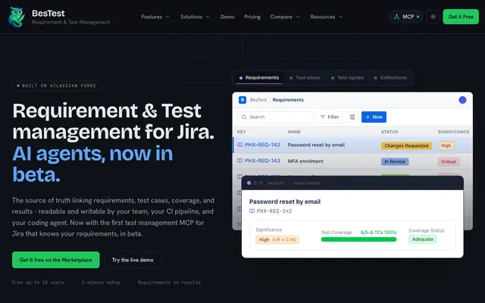Click the column layout icon button
Viewport: 485px width, 303px height.
352,117
